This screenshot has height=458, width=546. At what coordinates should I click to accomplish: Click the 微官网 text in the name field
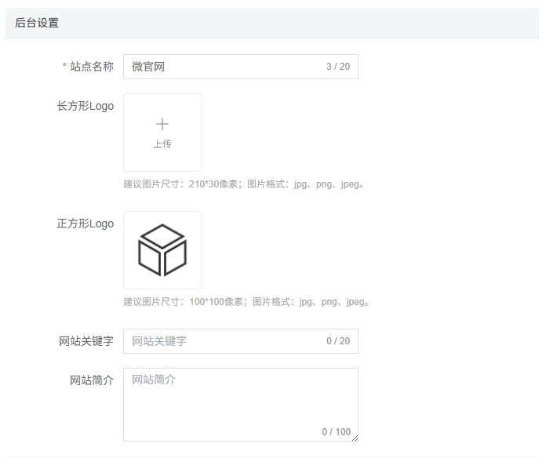coord(148,67)
